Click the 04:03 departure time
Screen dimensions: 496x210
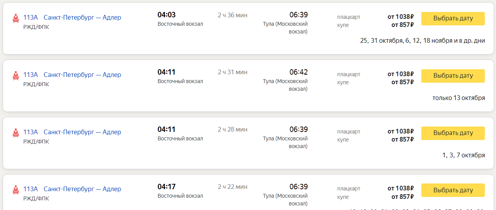click(x=166, y=15)
